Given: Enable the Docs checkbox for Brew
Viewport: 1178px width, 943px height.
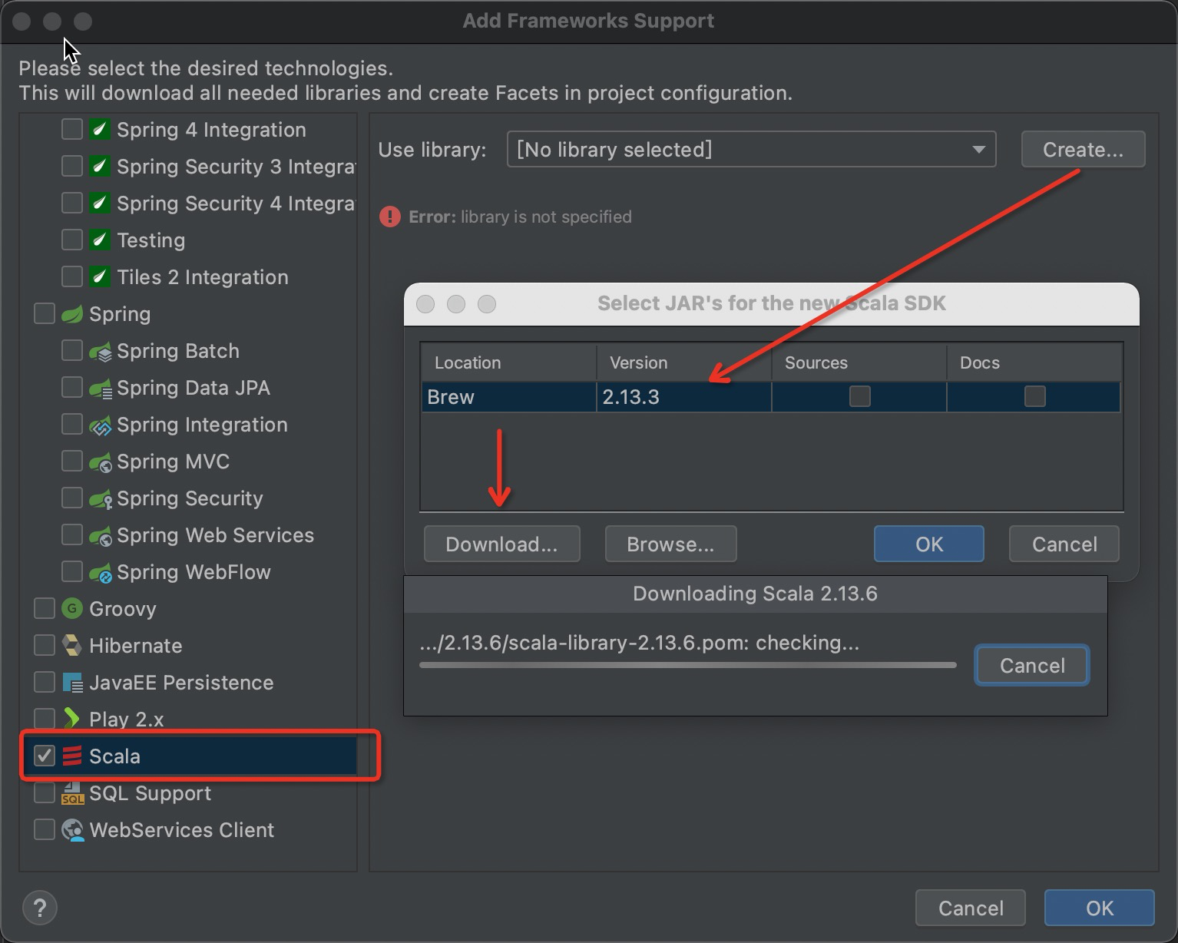Looking at the screenshot, I should (1034, 396).
